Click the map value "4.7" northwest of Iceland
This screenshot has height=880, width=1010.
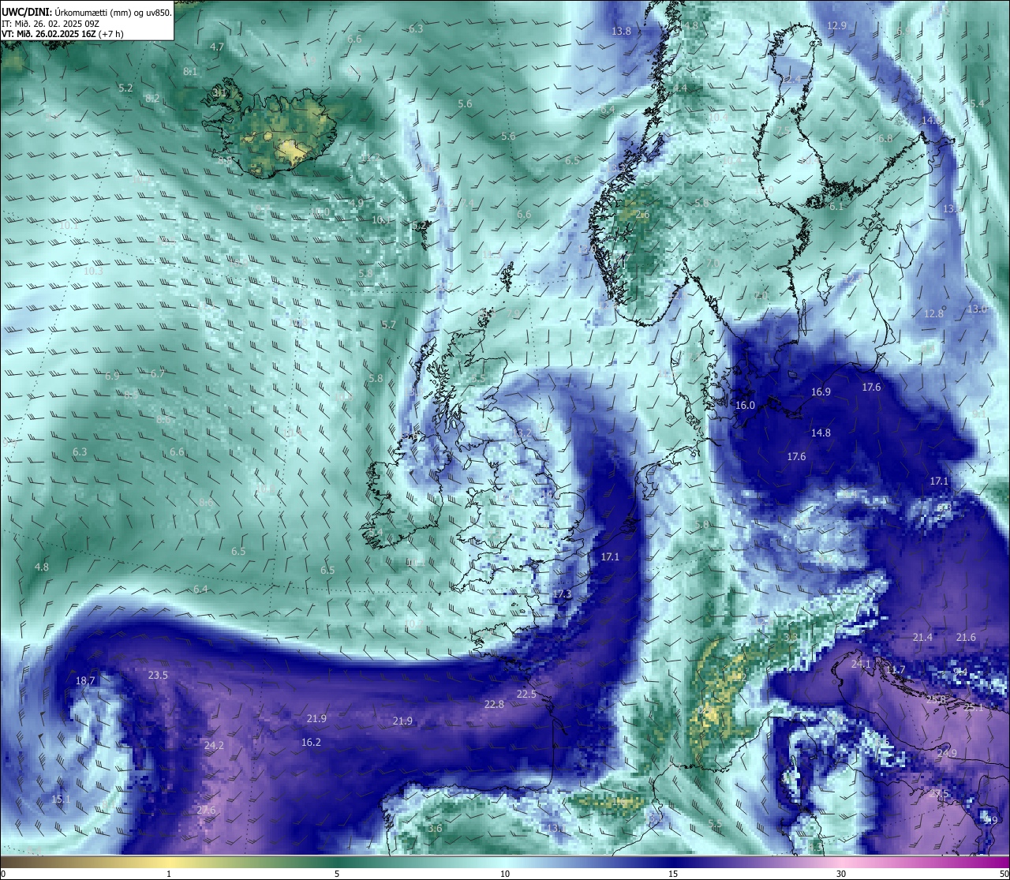coord(217,47)
